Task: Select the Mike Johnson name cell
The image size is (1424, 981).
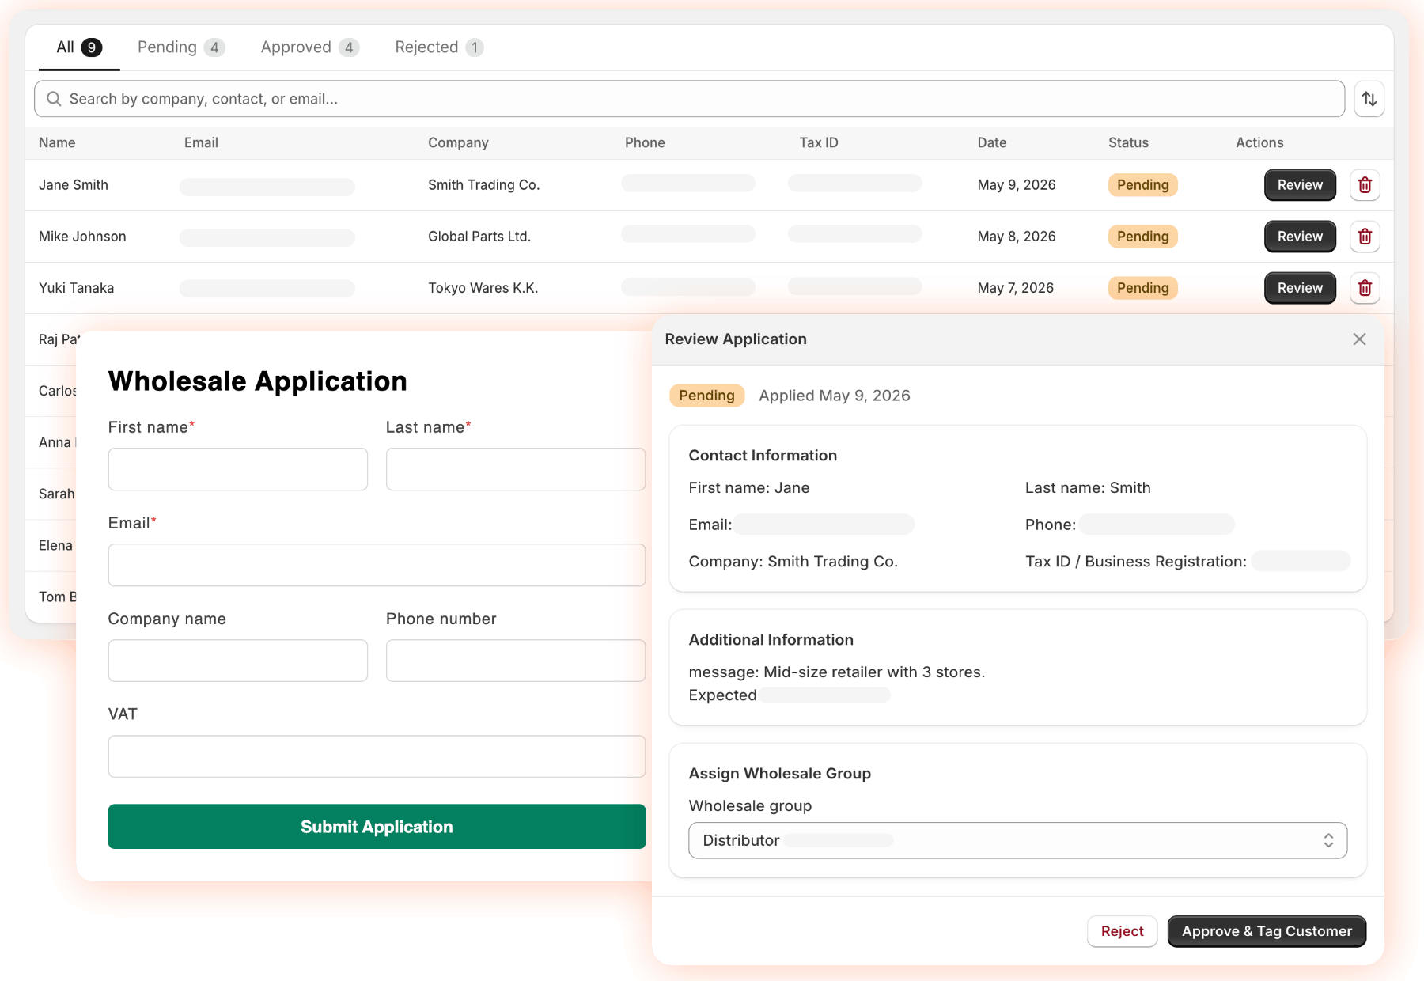Action: (x=82, y=237)
